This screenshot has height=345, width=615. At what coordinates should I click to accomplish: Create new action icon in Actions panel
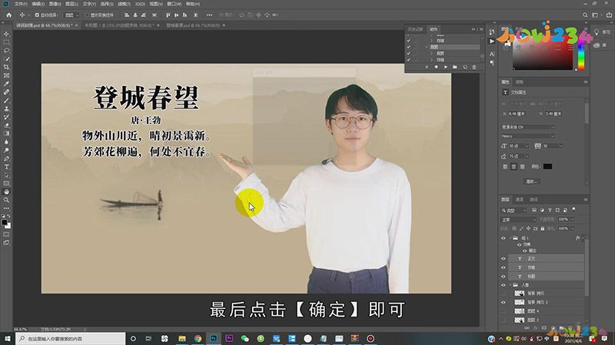465,67
